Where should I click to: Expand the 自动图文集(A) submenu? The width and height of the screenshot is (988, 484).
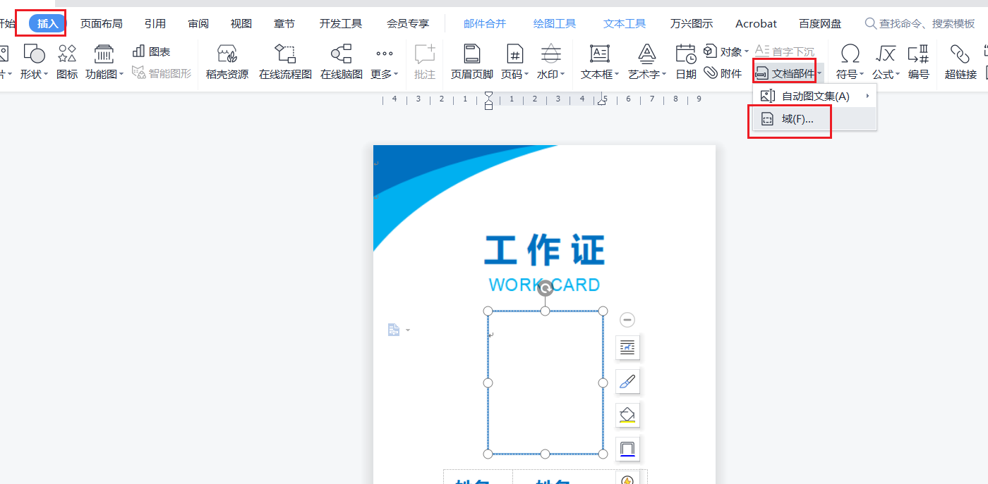[x=814, y=96]
